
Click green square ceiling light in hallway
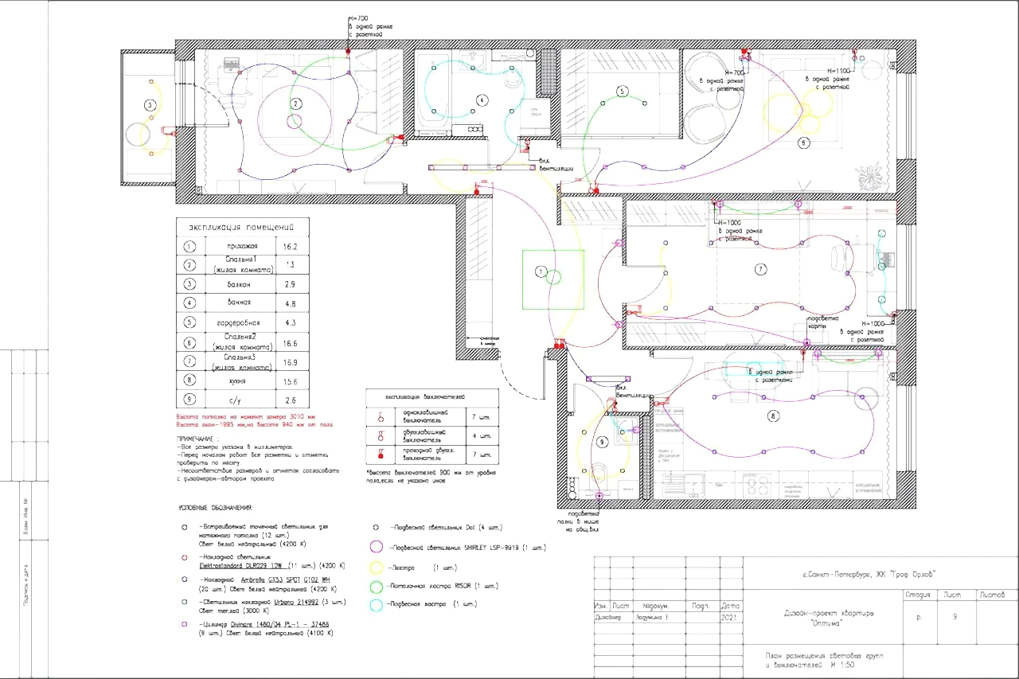click(552, 279)
